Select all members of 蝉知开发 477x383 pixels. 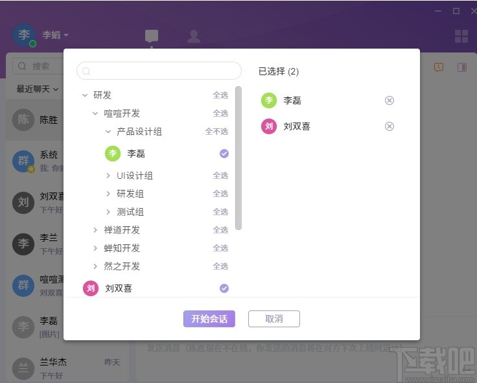pos(220,248)
